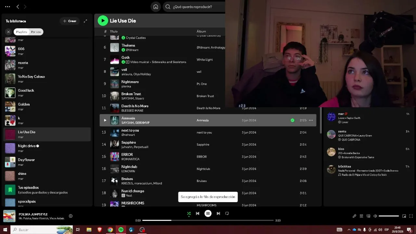Play the highlighted Amnesia track

[x=105, y=120]
